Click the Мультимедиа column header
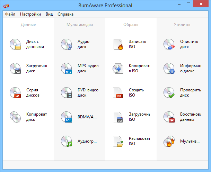Viewport: 211px width, 172px height. click(80, 25)
